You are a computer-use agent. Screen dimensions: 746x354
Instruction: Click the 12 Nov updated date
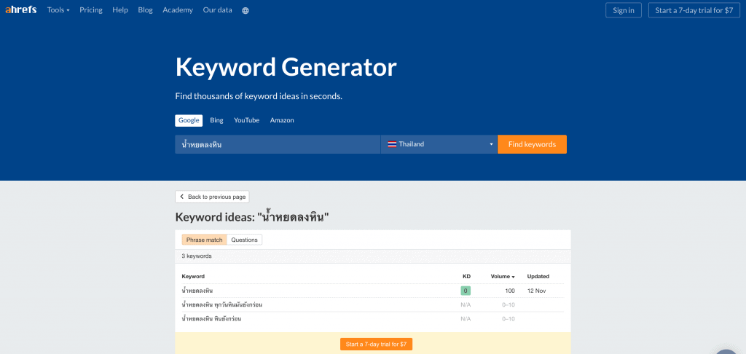(536, 290)
